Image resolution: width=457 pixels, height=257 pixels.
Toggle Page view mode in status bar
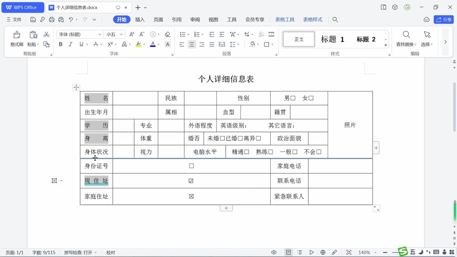(x=288, y=252)
